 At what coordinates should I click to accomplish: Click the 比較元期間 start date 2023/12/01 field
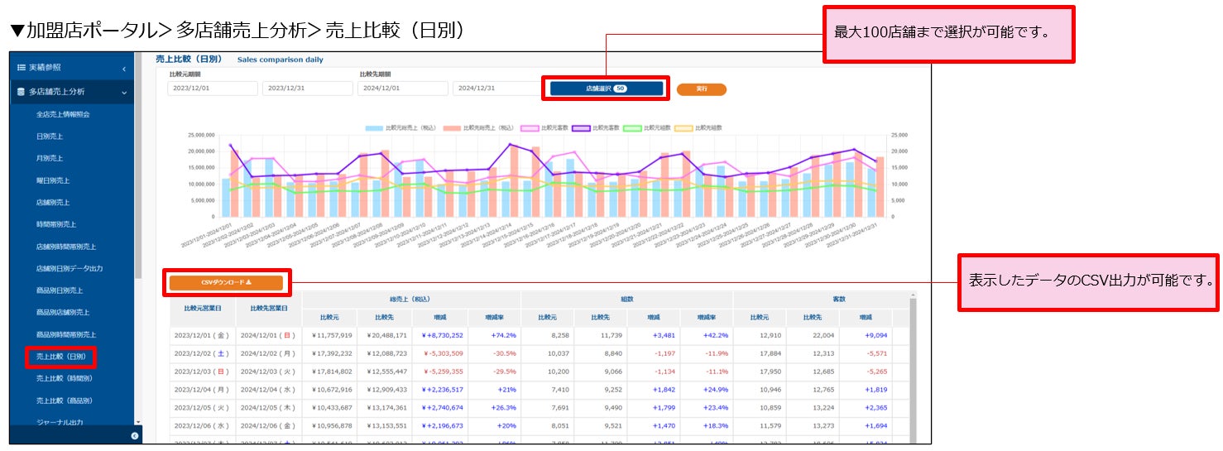point(212,89)
